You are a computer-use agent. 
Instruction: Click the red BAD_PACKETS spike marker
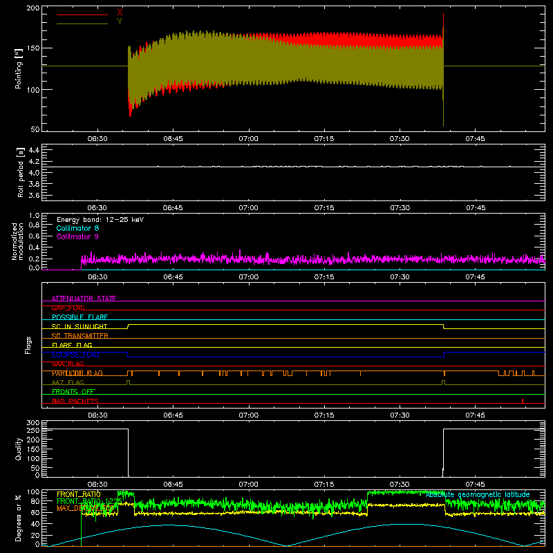[523, 401]
